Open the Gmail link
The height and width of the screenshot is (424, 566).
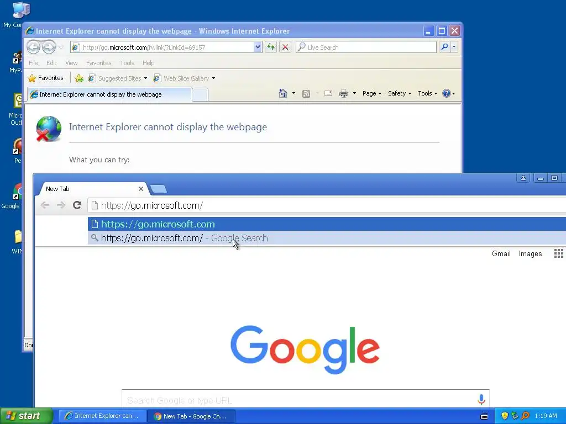tap(501, 254)
